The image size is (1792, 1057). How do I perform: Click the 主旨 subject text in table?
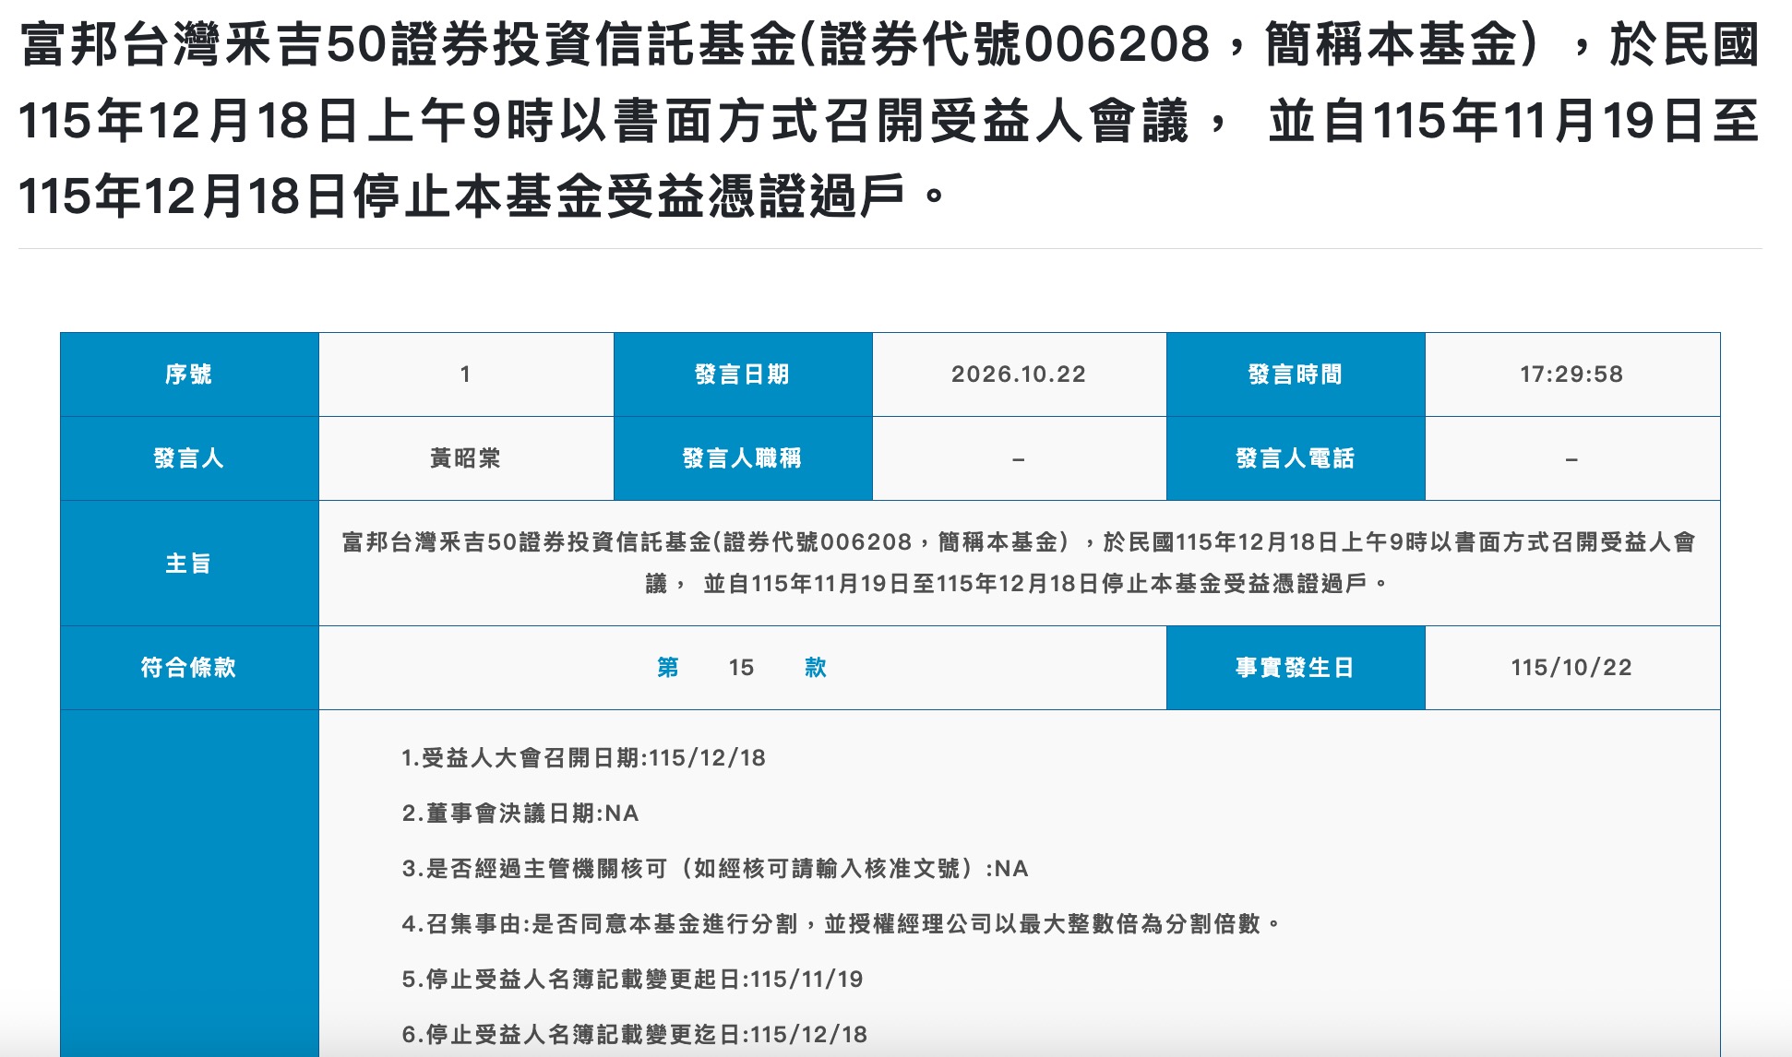click(x=1019, y=563)
